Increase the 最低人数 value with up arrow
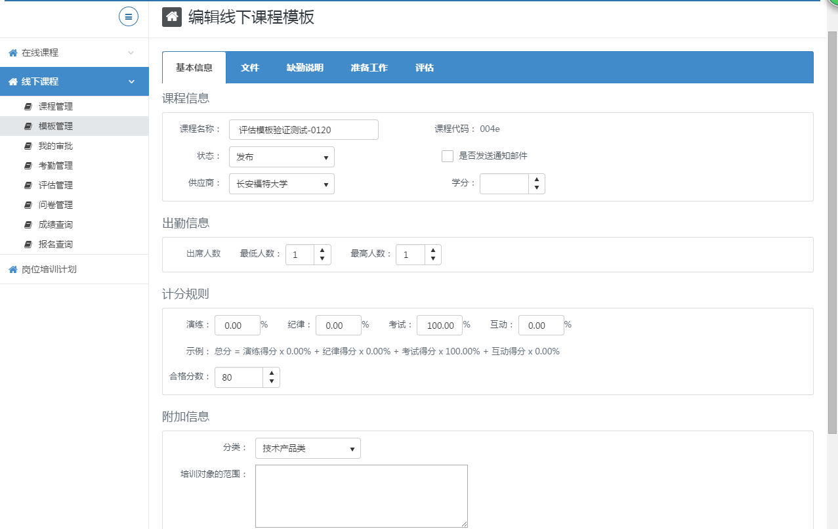This screenshot has height=529, width=838. pos(322,250)
